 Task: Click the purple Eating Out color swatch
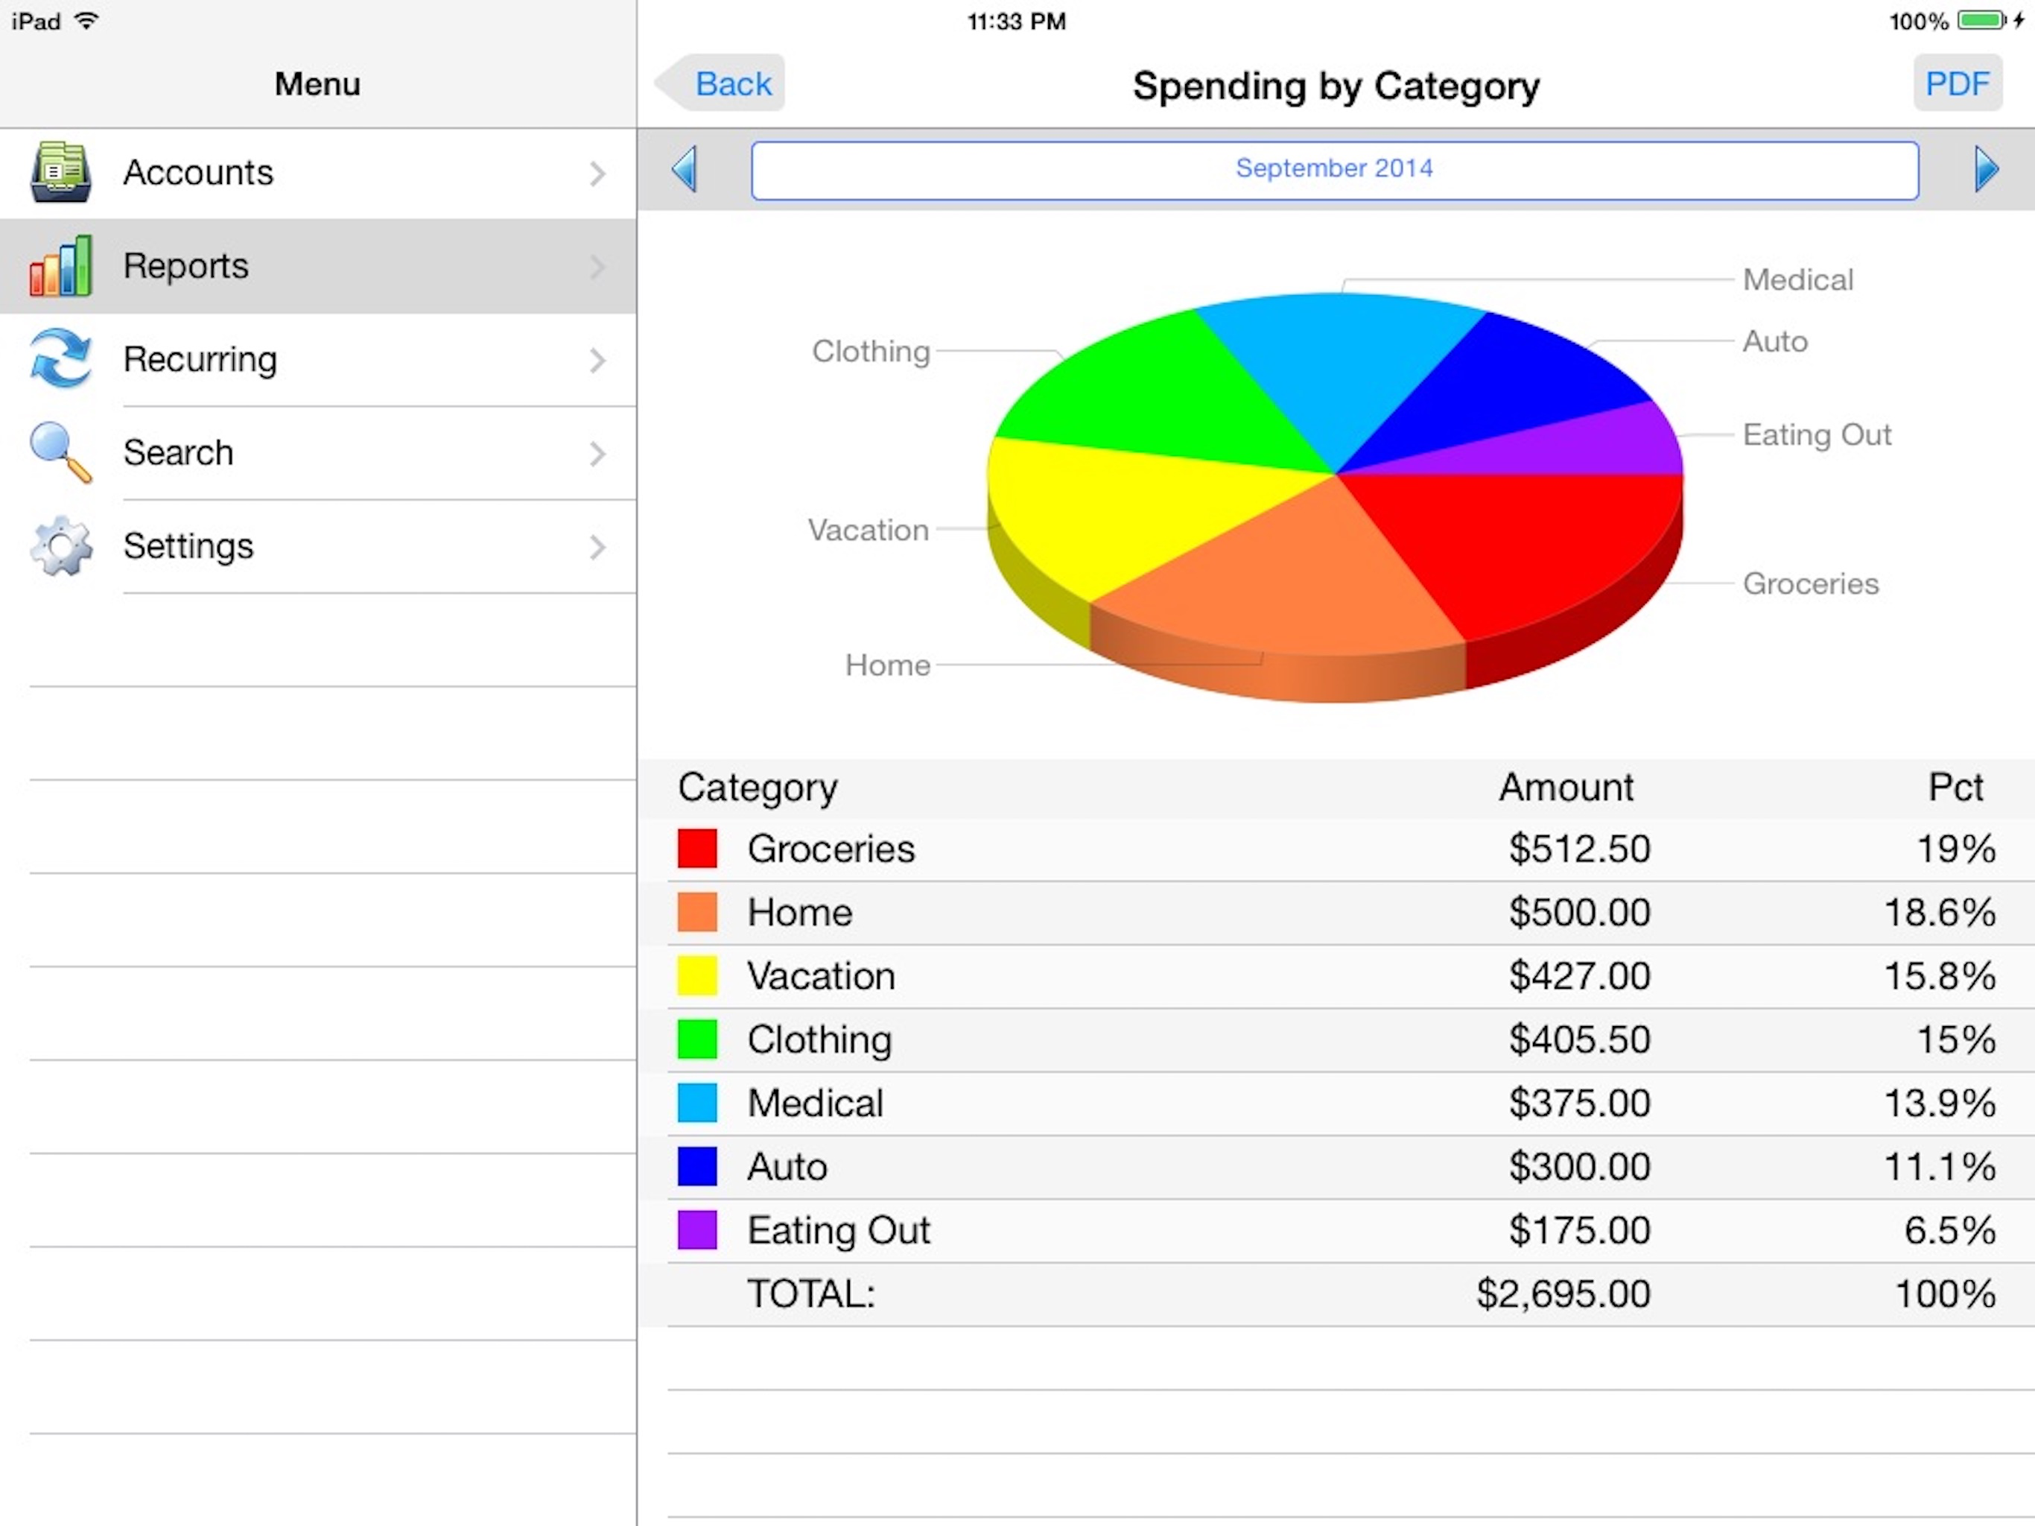[696, 1229]
